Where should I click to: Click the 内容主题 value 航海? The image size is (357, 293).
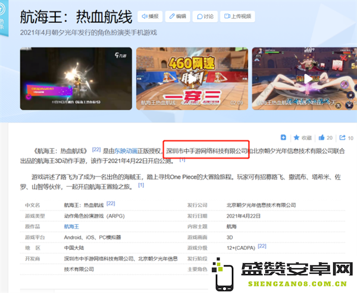pos(231,226)
